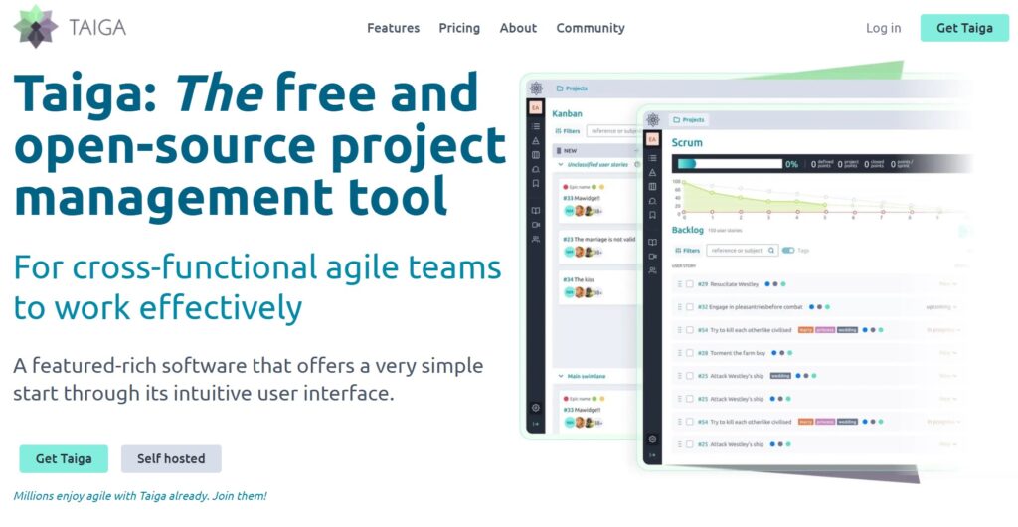Check the box for #28 Torment the farm boy
Image resolution: width=1018 pixels, height=527 pixels.
pos(690,353)
